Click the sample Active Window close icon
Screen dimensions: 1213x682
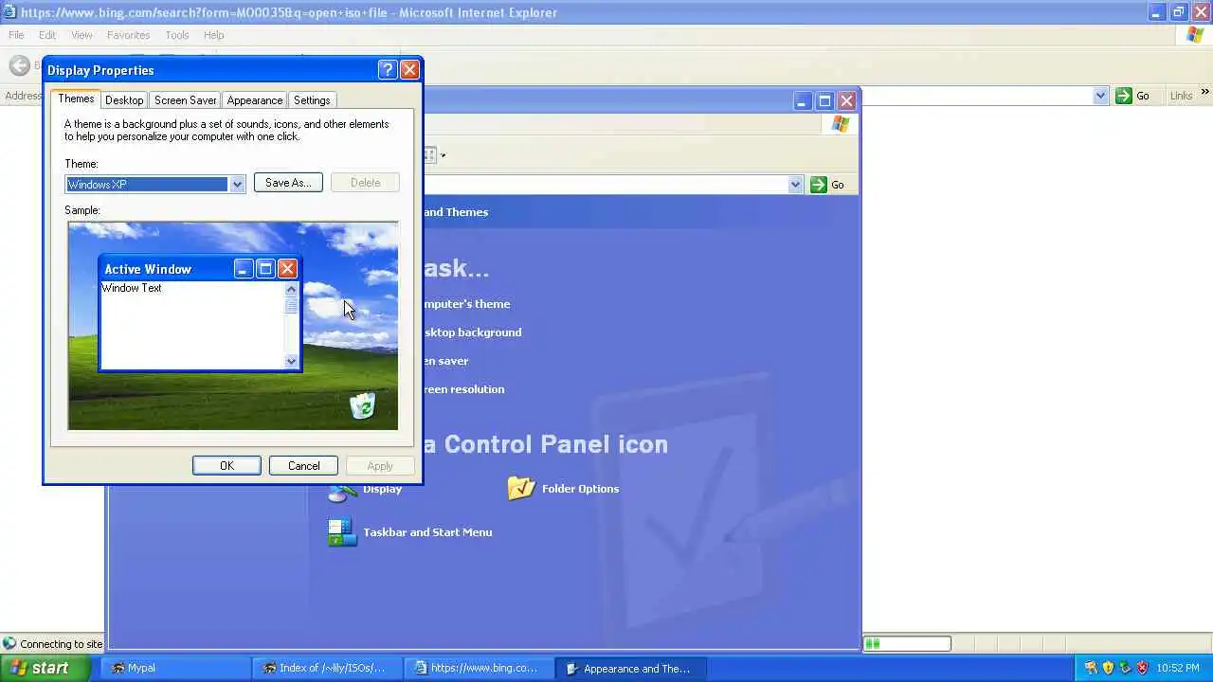click(x=287, y=269)
